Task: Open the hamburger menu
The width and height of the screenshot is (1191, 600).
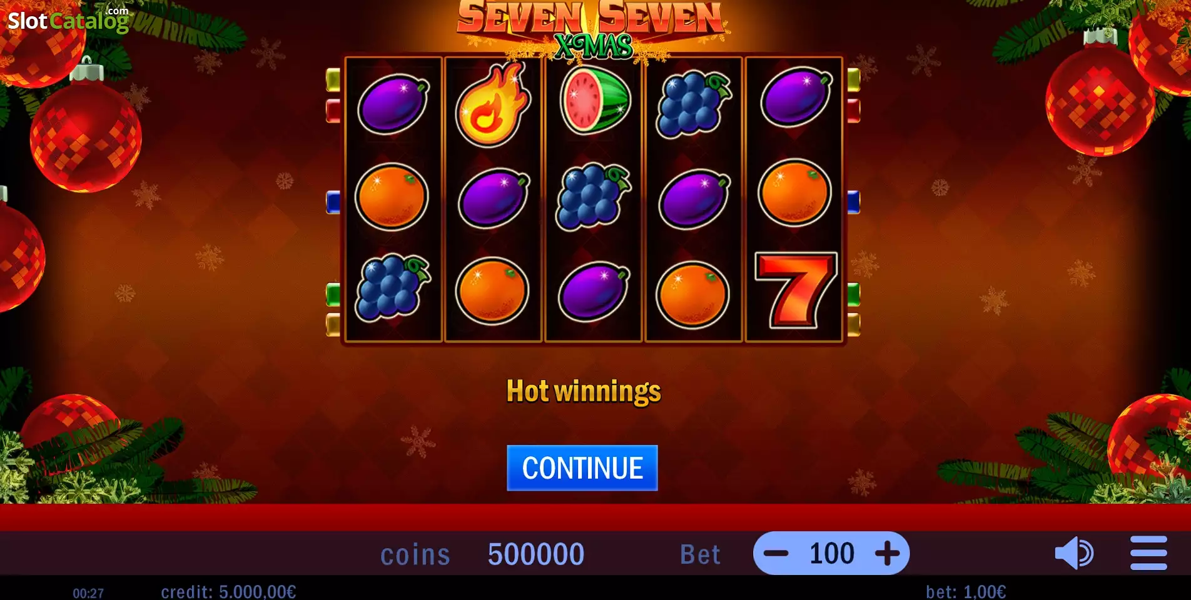Action: 1148,553
